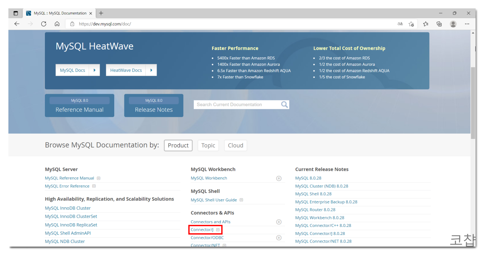The width and height of the screenshot is (484, 255).
Task: Open the collections panel
Action: click(439, 24)
